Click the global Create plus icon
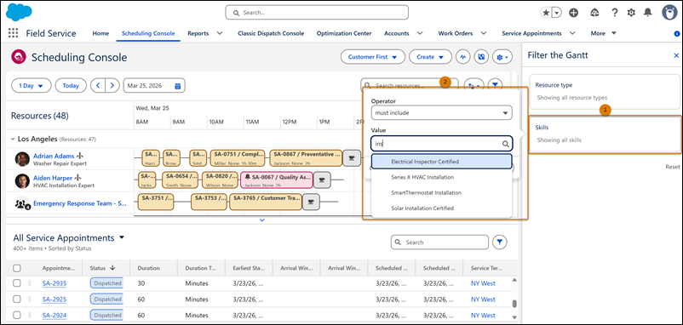Viewport: 683px width, 325px height. tap(574, 13)
